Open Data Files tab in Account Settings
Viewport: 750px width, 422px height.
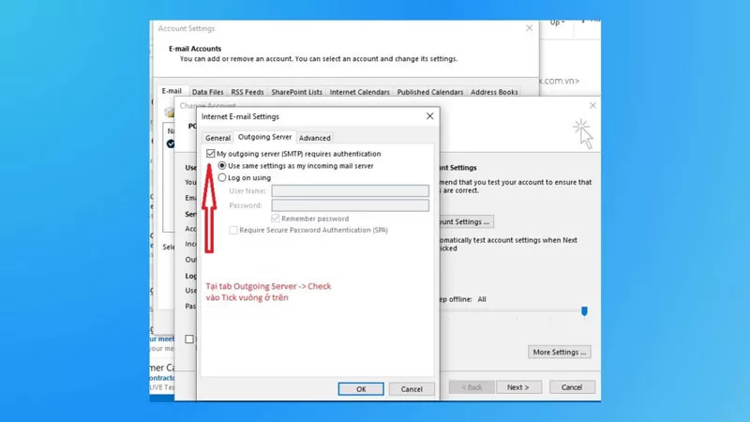pyautogui.click(x=207, y=92)
